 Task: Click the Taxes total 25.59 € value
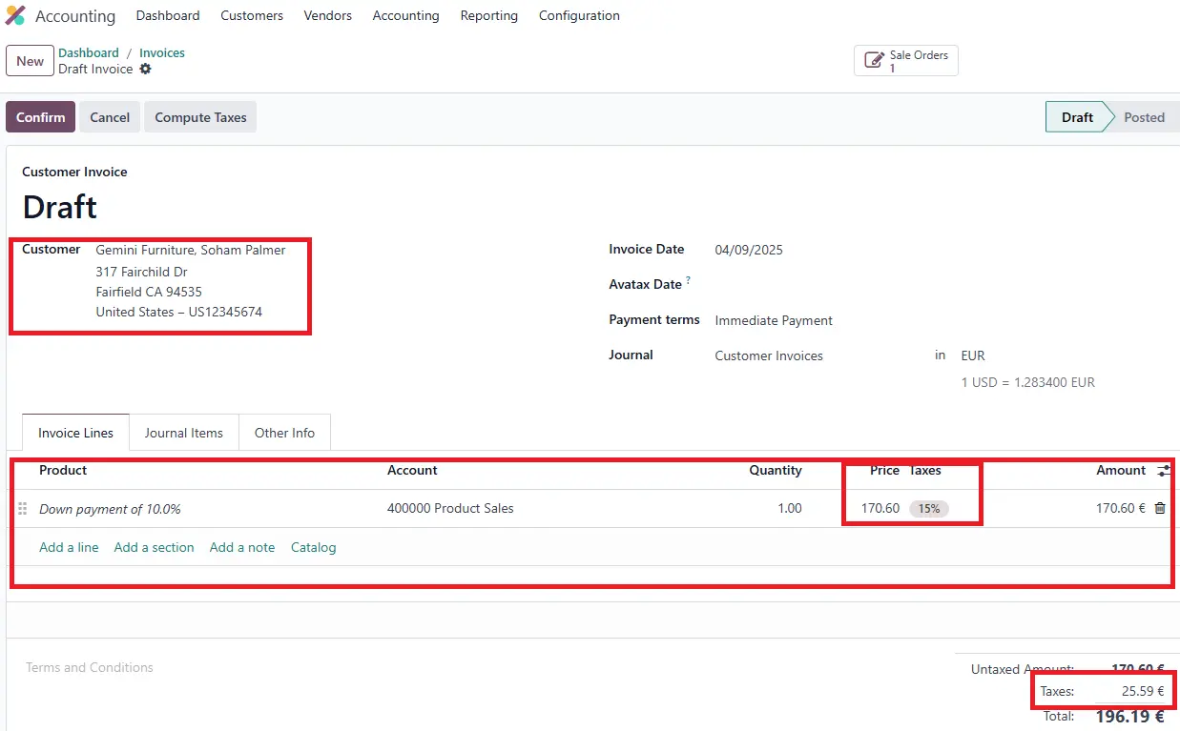pos(1143,691)
